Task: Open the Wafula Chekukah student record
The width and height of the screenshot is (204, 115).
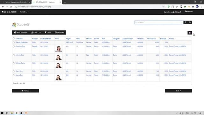Action: pyautogui.click(x=22, y=42)
